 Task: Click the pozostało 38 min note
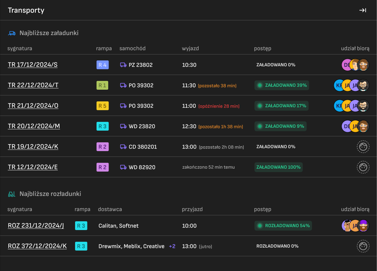pyautogui.click(x=217, y=85)
